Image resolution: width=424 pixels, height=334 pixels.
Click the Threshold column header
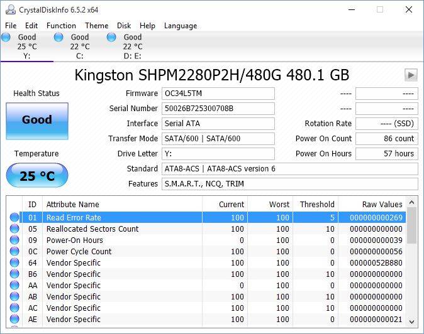click(315, 204)
